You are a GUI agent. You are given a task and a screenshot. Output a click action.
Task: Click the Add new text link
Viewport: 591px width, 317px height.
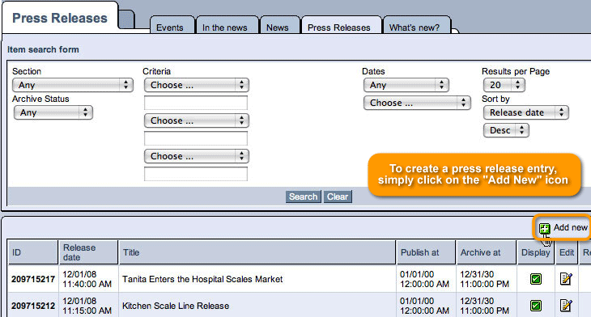(x=570, y=227)
